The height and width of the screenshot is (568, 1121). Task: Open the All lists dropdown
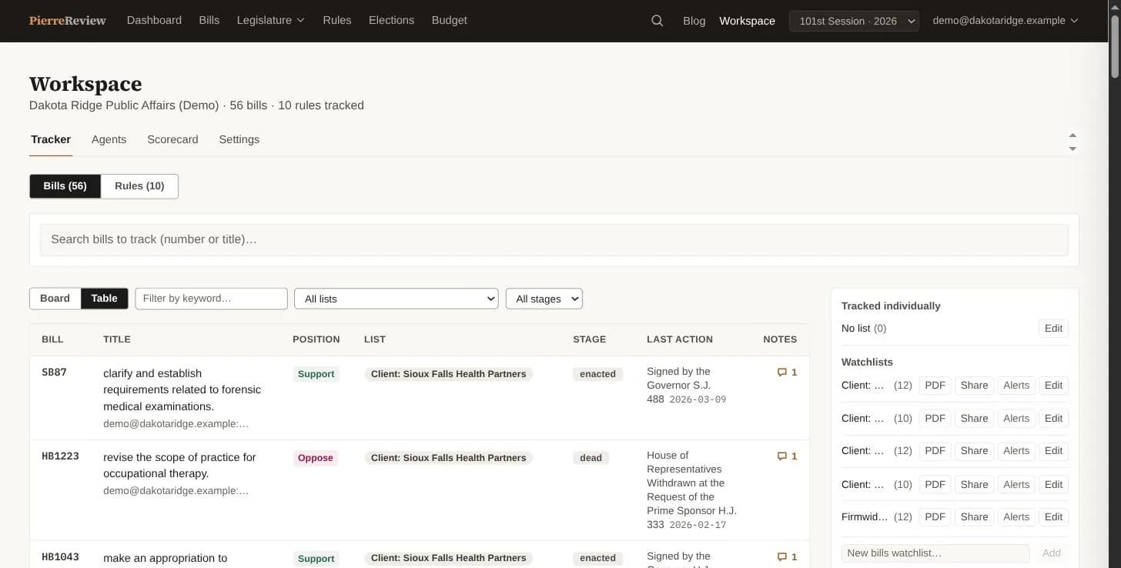pos(396,299)
